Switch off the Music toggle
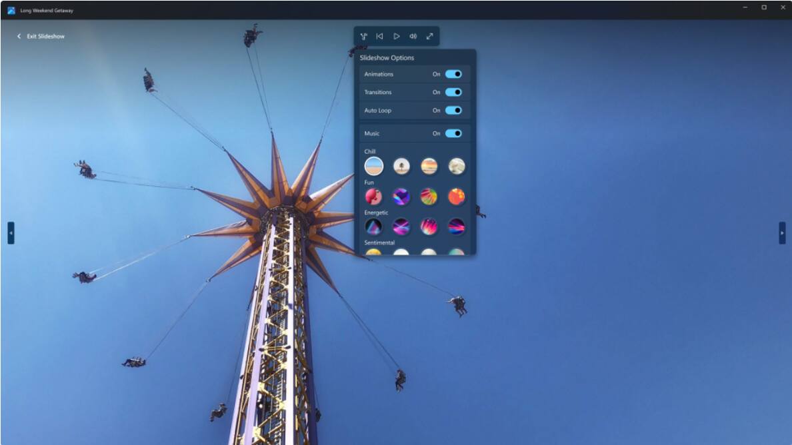The height and width of the screenshot is (445, 792). 453,133
